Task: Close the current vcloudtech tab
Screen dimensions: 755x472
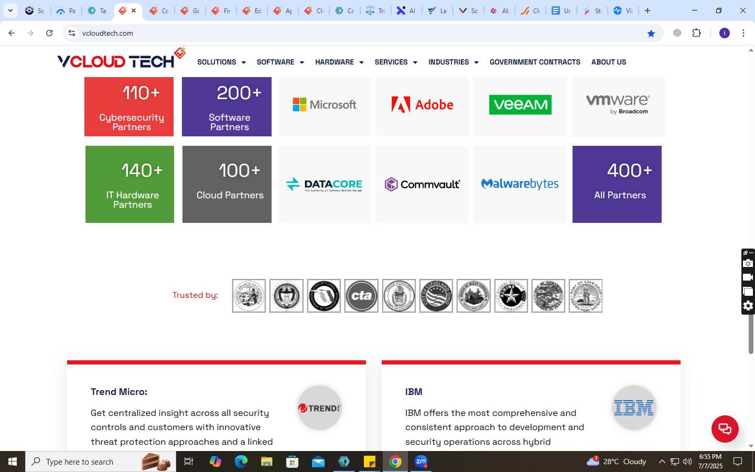Action: click(x=134, y=10)
